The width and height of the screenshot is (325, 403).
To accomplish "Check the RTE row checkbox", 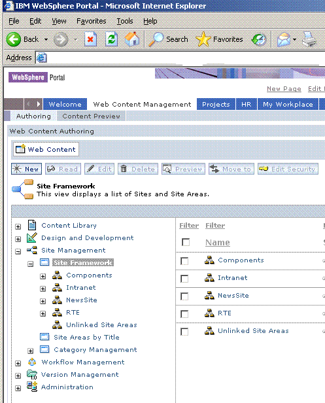I will [184, 314].
